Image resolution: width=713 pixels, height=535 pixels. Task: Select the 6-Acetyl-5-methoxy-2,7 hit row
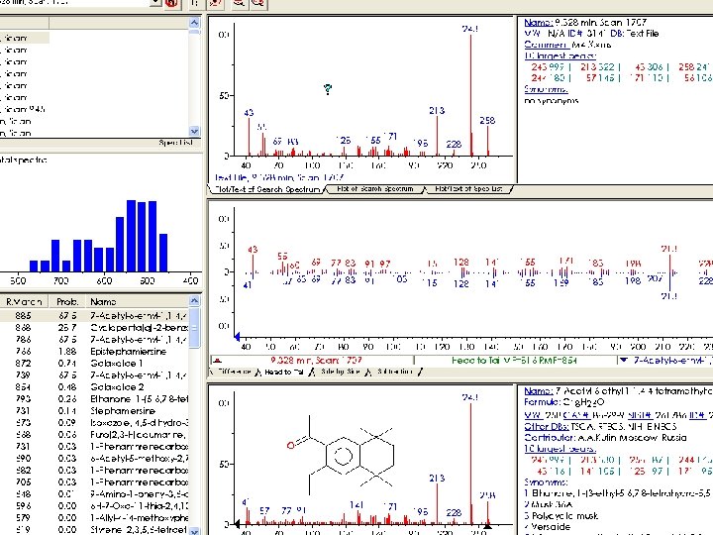click(x=94, y=458)
